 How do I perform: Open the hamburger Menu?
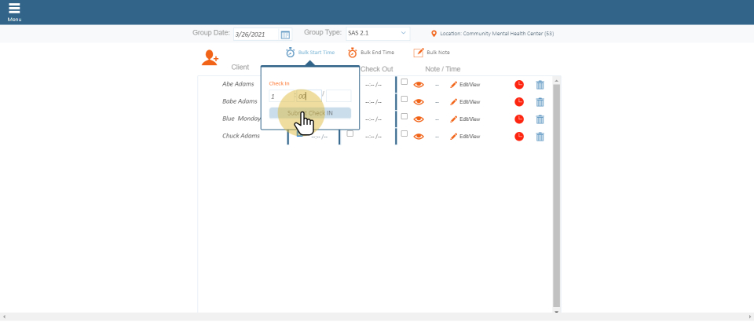tap(14, 11)
